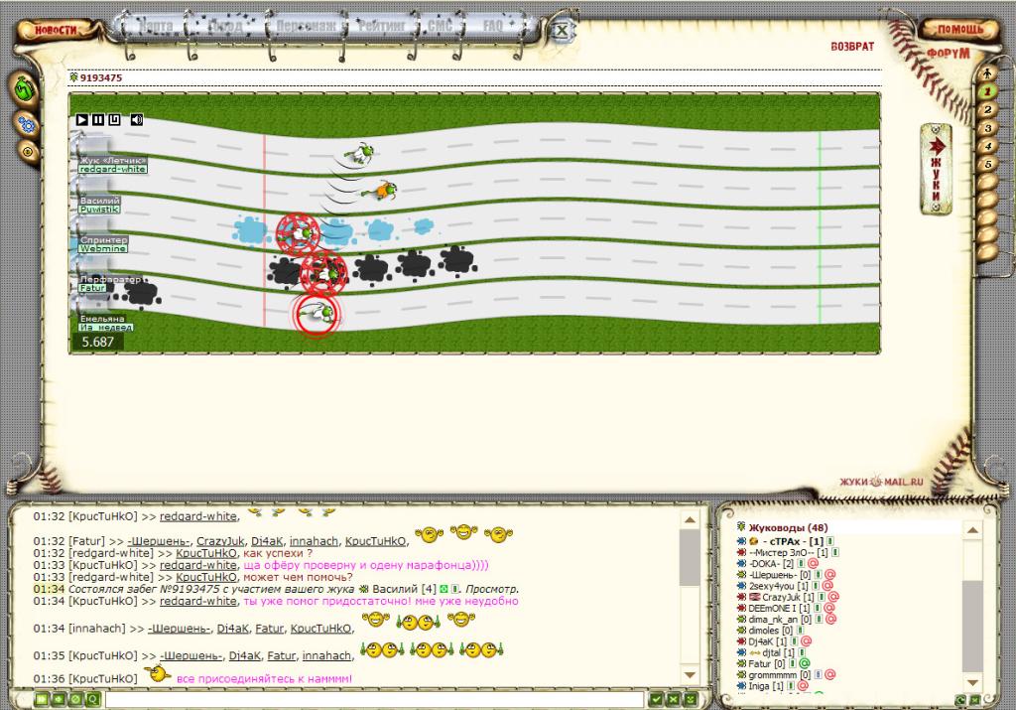Open info icon next to Fatur in list
The height and width of the screenshot is (710, 1016).
792,663
